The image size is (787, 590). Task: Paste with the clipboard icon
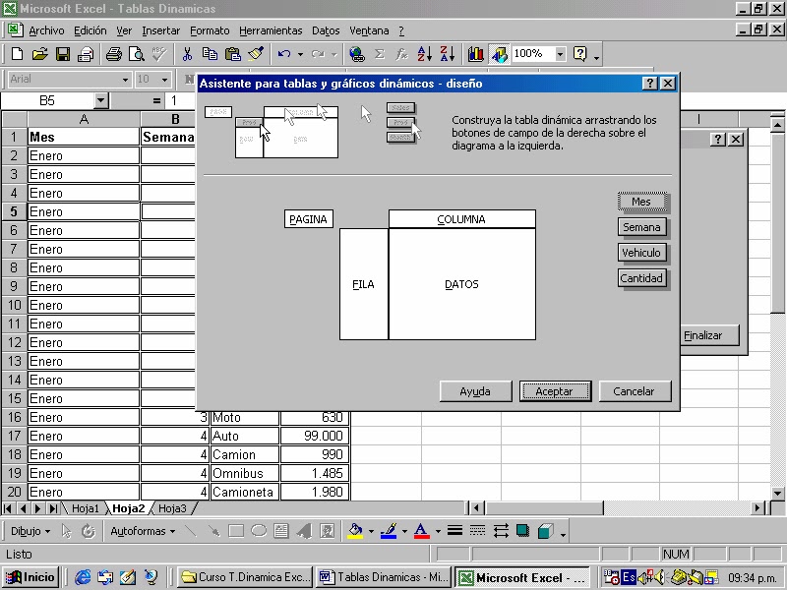(x=232, y=54)
